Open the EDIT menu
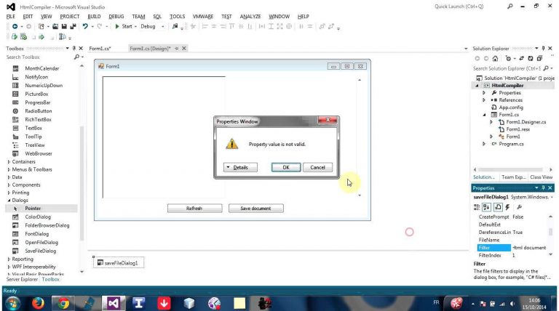559x311 pixels. 28,17
